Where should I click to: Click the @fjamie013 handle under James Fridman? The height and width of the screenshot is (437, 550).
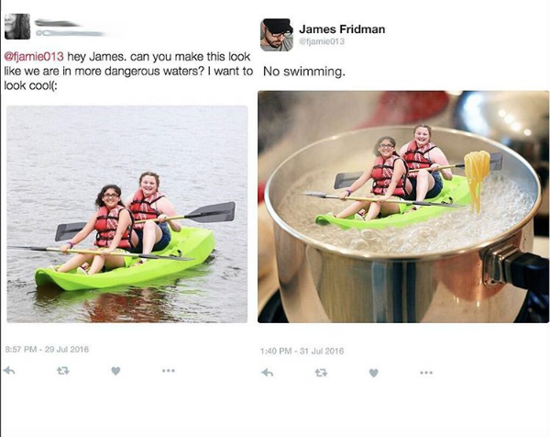point(322,41)
